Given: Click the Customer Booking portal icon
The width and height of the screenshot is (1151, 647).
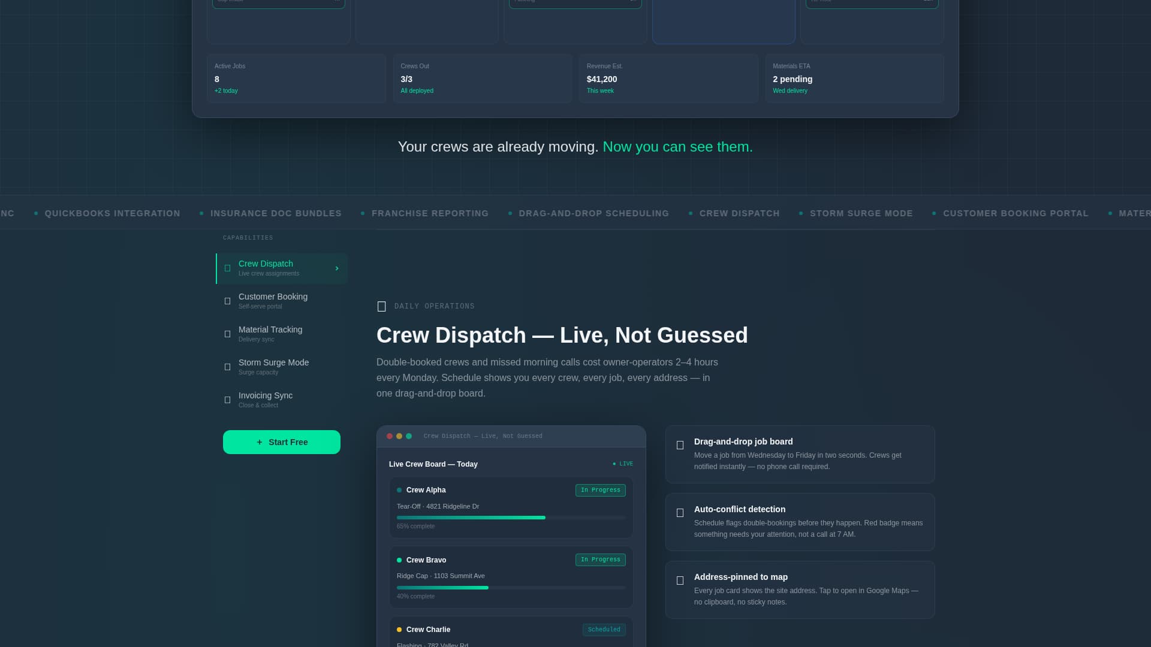Looking at the screenshot, I should (x=227, y=301).
